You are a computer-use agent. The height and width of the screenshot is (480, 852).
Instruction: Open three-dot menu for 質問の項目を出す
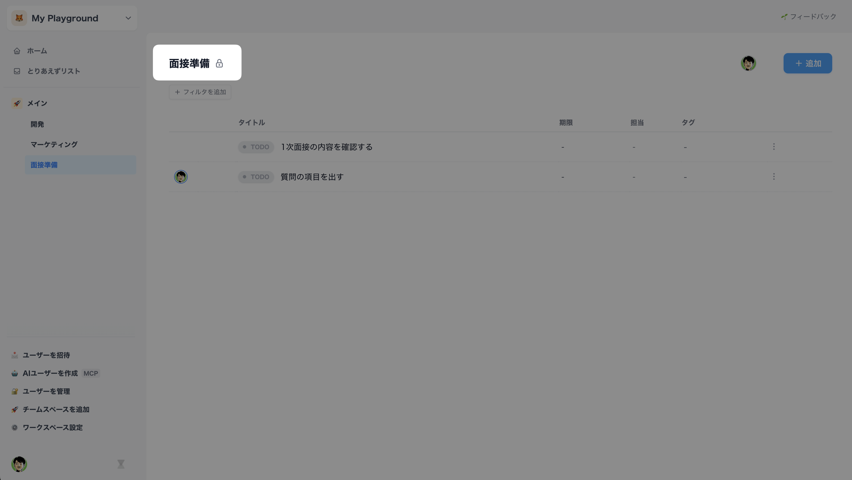click(x=774, y=177)
